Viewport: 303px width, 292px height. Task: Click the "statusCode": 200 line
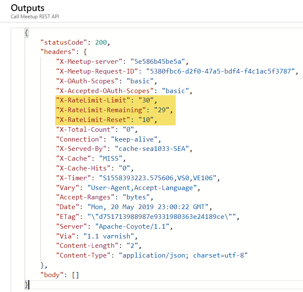pos(75,43)
